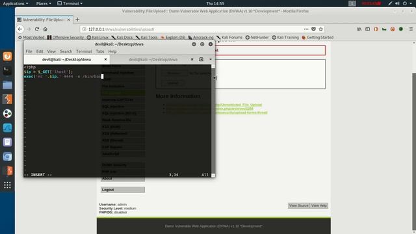This screenshot has width=416, height=234.
Task: Switch to second devil@kali terminal tab
Action: pyautogui.click(x=153, y=59)
